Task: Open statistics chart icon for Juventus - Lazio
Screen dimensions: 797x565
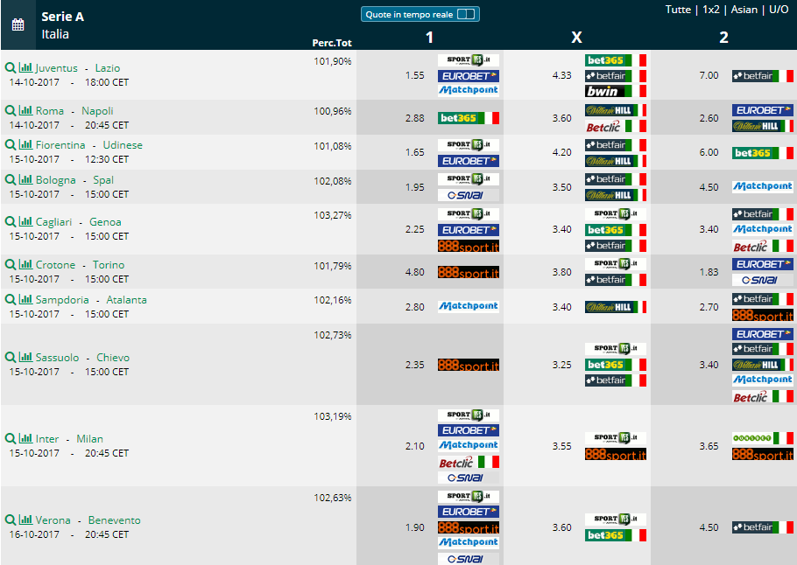Action: [x=25, y=67]
